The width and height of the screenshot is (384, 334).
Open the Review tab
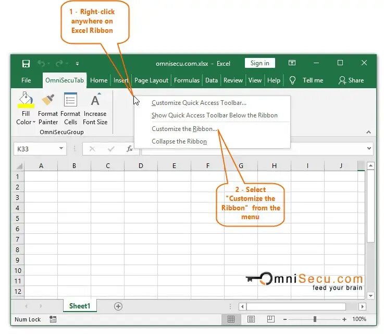(233, 80)
